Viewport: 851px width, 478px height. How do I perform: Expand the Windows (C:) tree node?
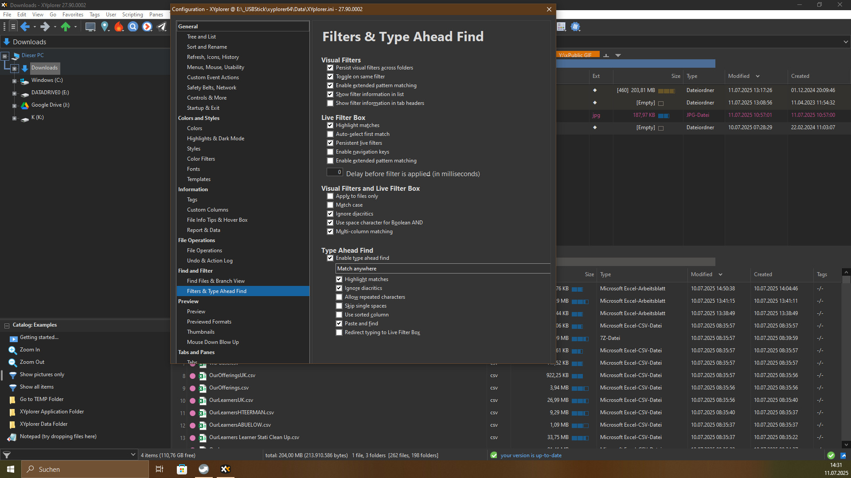pyautogui.click(x=15, y=81)
